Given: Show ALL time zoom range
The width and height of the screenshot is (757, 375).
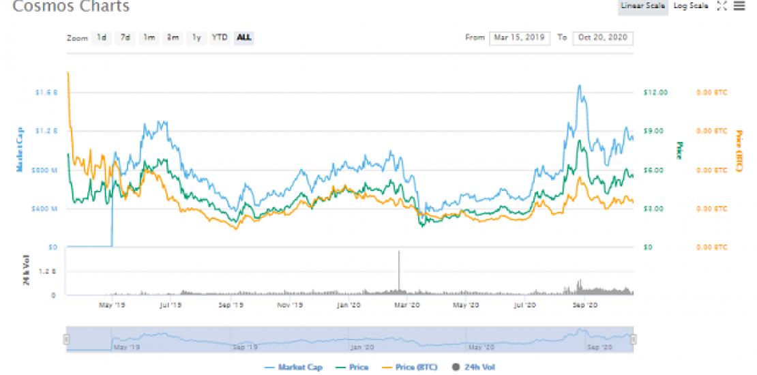Looking at the screenshot, I should (x=243, y=37).
